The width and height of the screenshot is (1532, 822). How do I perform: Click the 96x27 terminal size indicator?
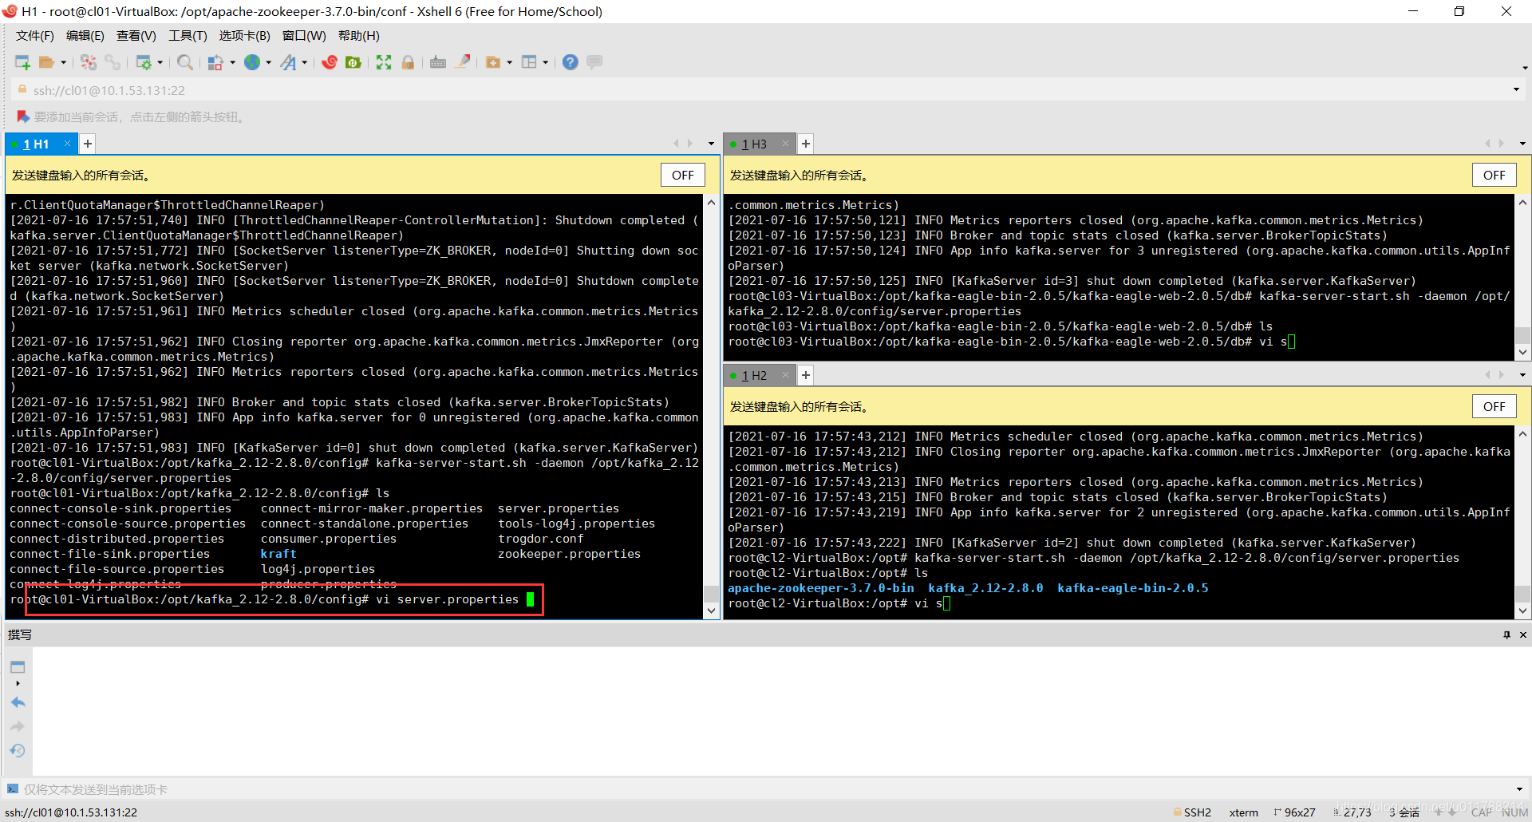pos(1294,812)
